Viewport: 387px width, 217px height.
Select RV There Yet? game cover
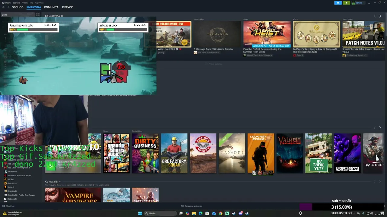(319, 153)
